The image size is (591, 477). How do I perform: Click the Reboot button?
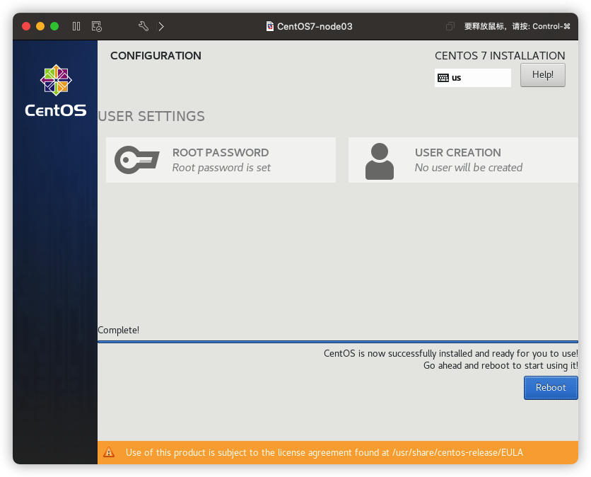click(551, 388)
